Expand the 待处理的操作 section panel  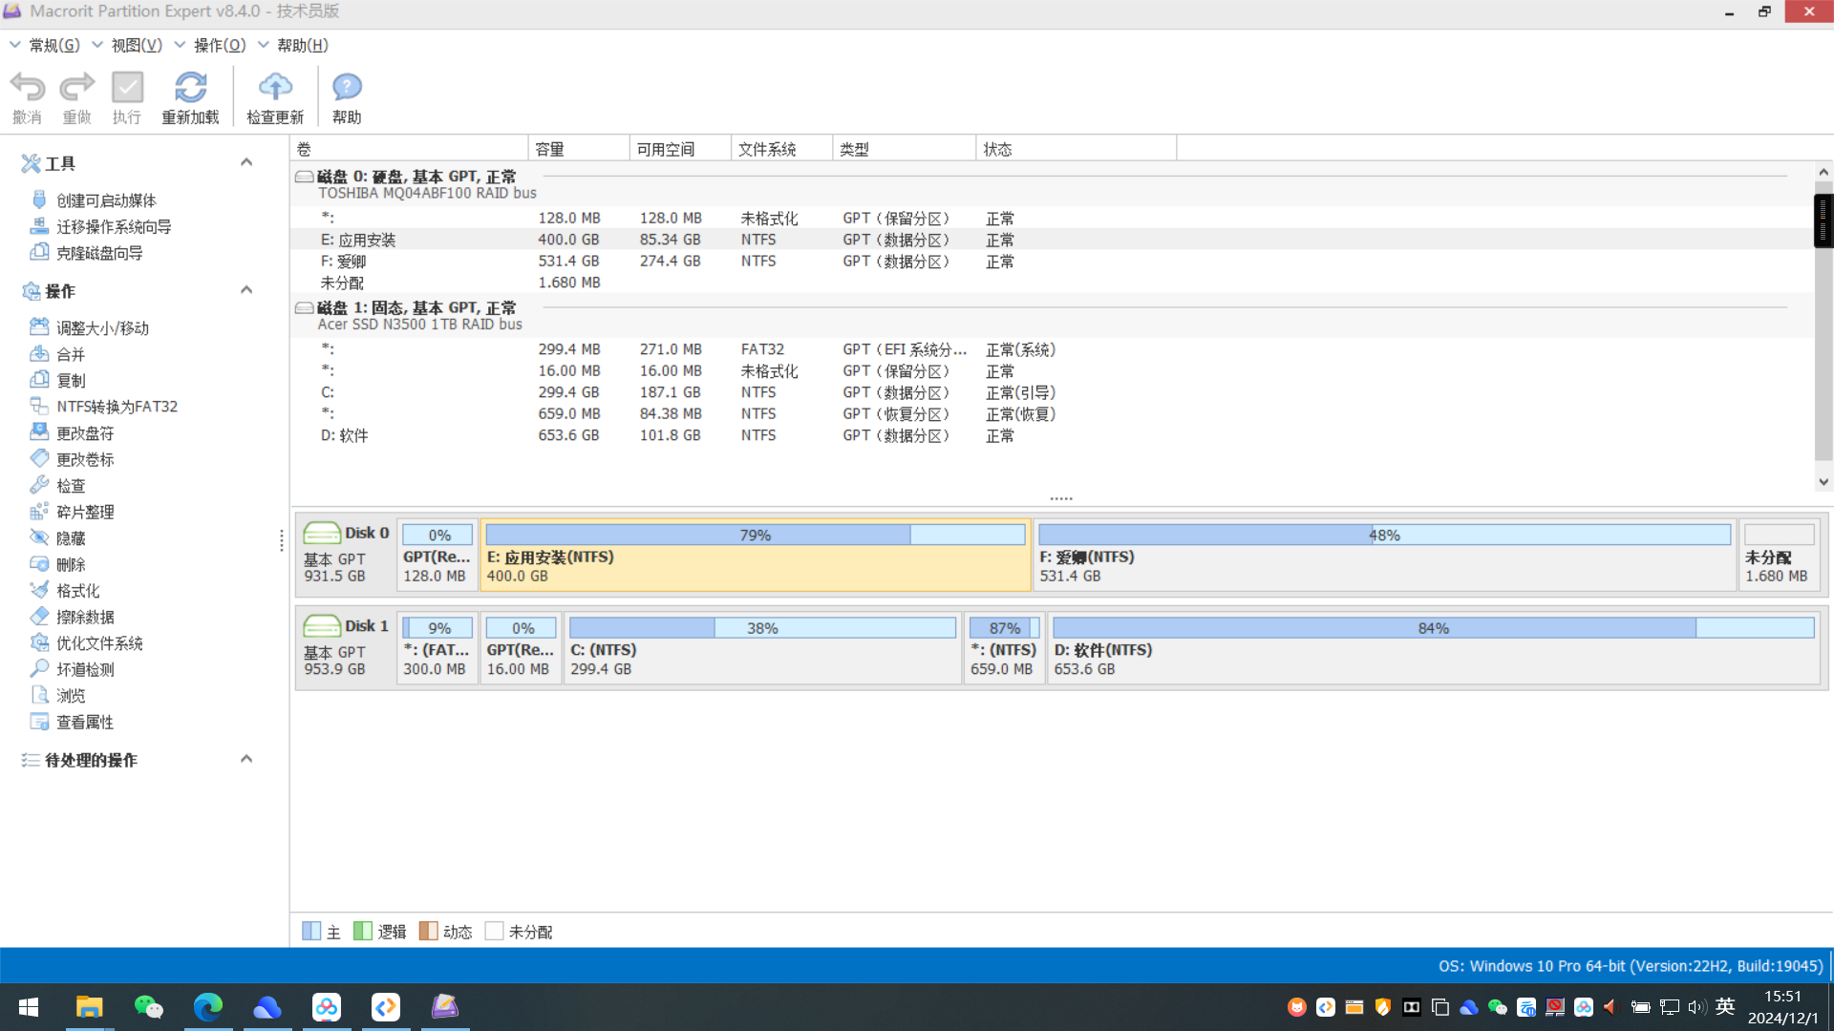click(x=246, y=760)
